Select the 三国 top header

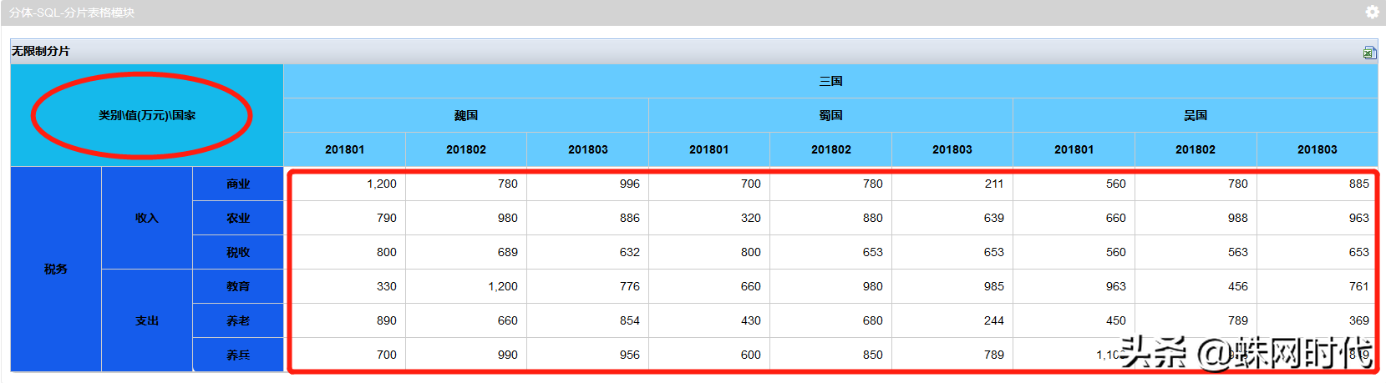(830, 81)
